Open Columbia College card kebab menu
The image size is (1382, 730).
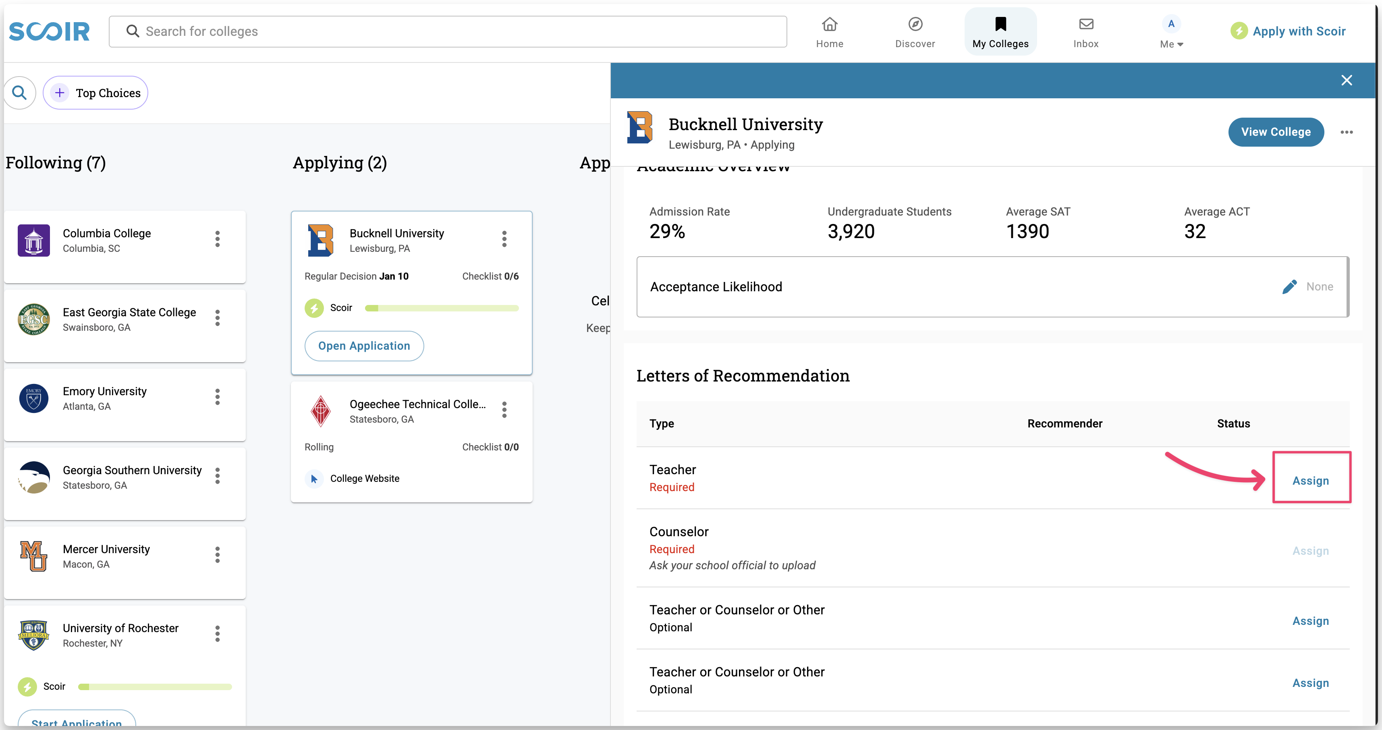(x=217, y=239)
